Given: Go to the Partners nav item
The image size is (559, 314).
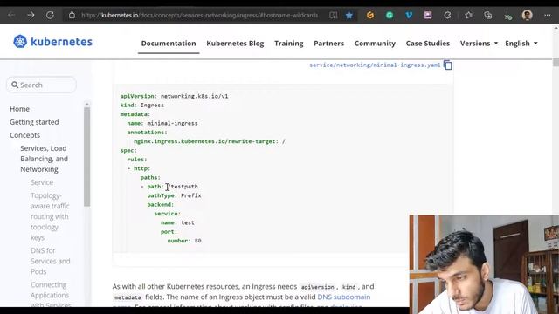Looking at the screenshot, I should coord(328,44).
